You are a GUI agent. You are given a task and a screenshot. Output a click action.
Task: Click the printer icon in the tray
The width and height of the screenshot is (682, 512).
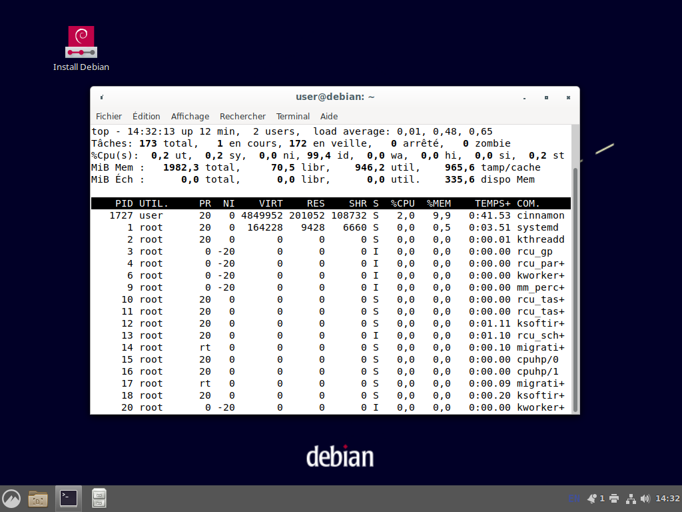click(x=613, y=499)
